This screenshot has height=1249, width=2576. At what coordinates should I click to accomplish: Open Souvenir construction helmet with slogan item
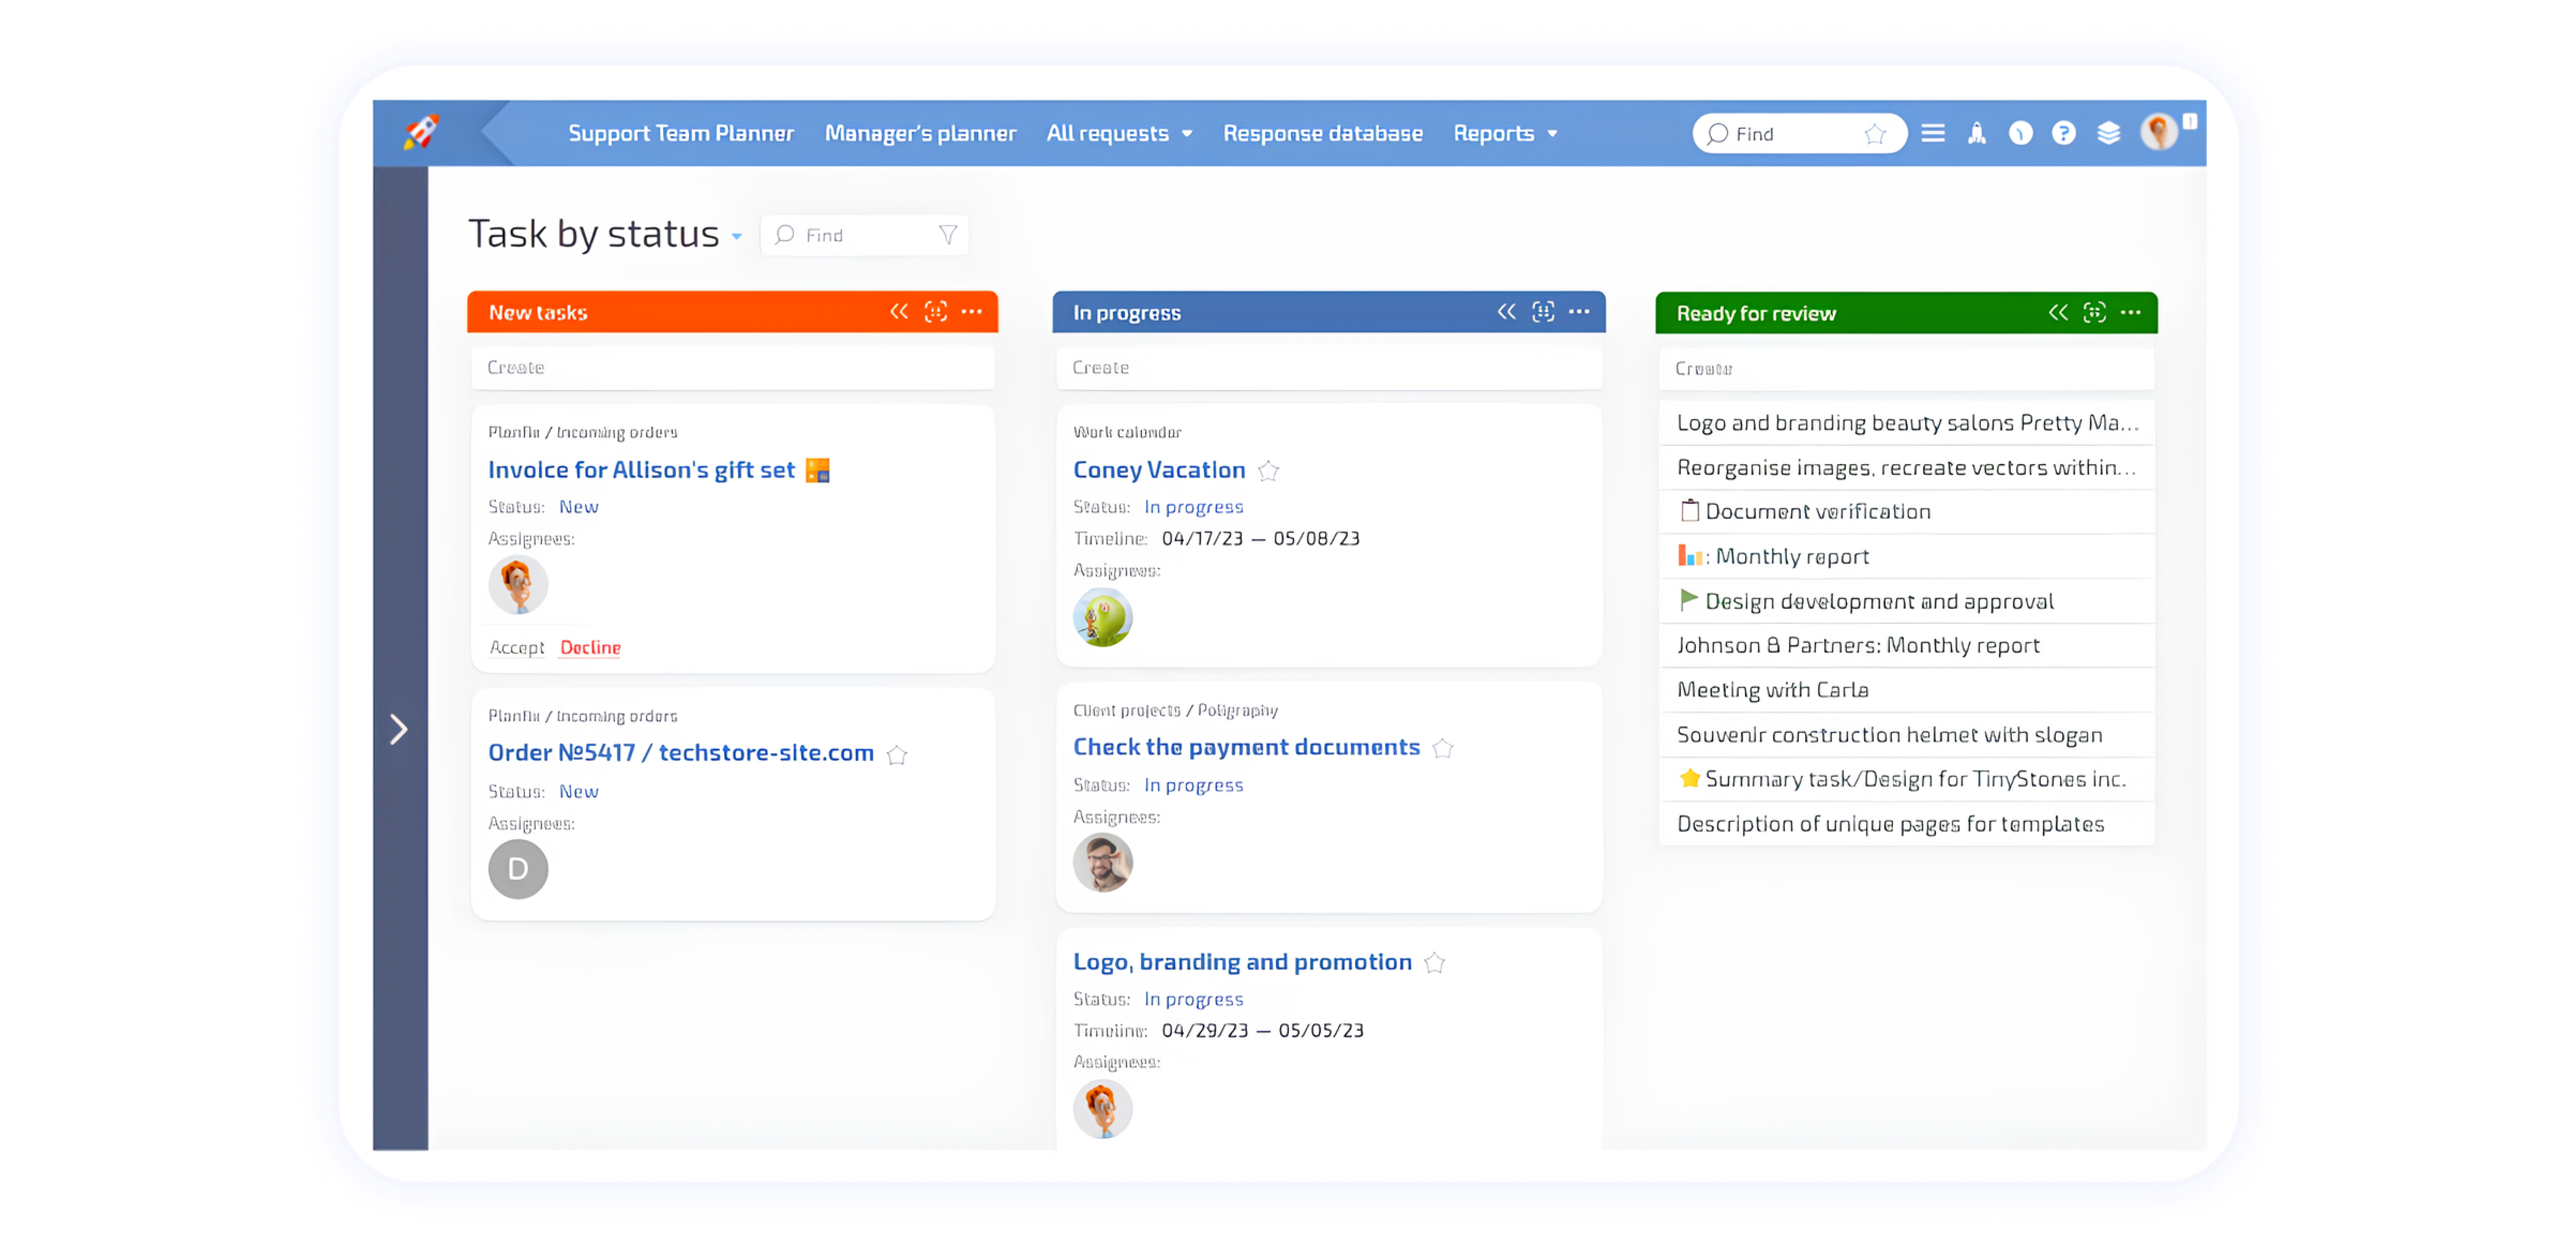(x=1907, y=735)
